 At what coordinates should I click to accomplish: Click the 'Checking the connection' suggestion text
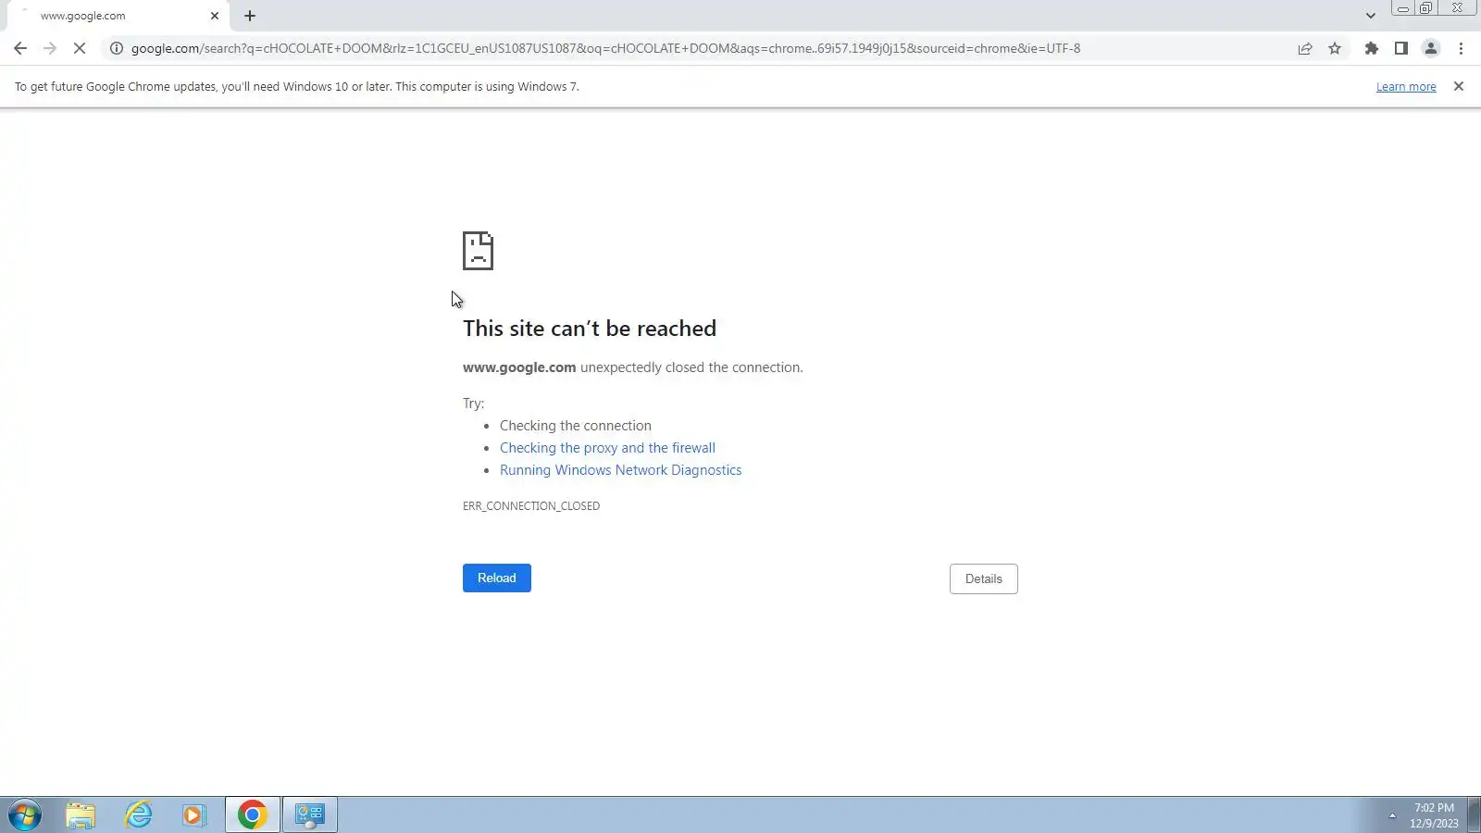point(576,426)
